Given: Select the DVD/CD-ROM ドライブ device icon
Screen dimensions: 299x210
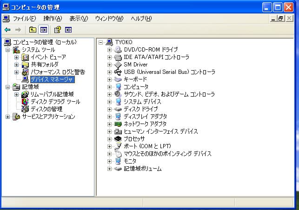Looking at the screenshot, I should coord(118,50).
